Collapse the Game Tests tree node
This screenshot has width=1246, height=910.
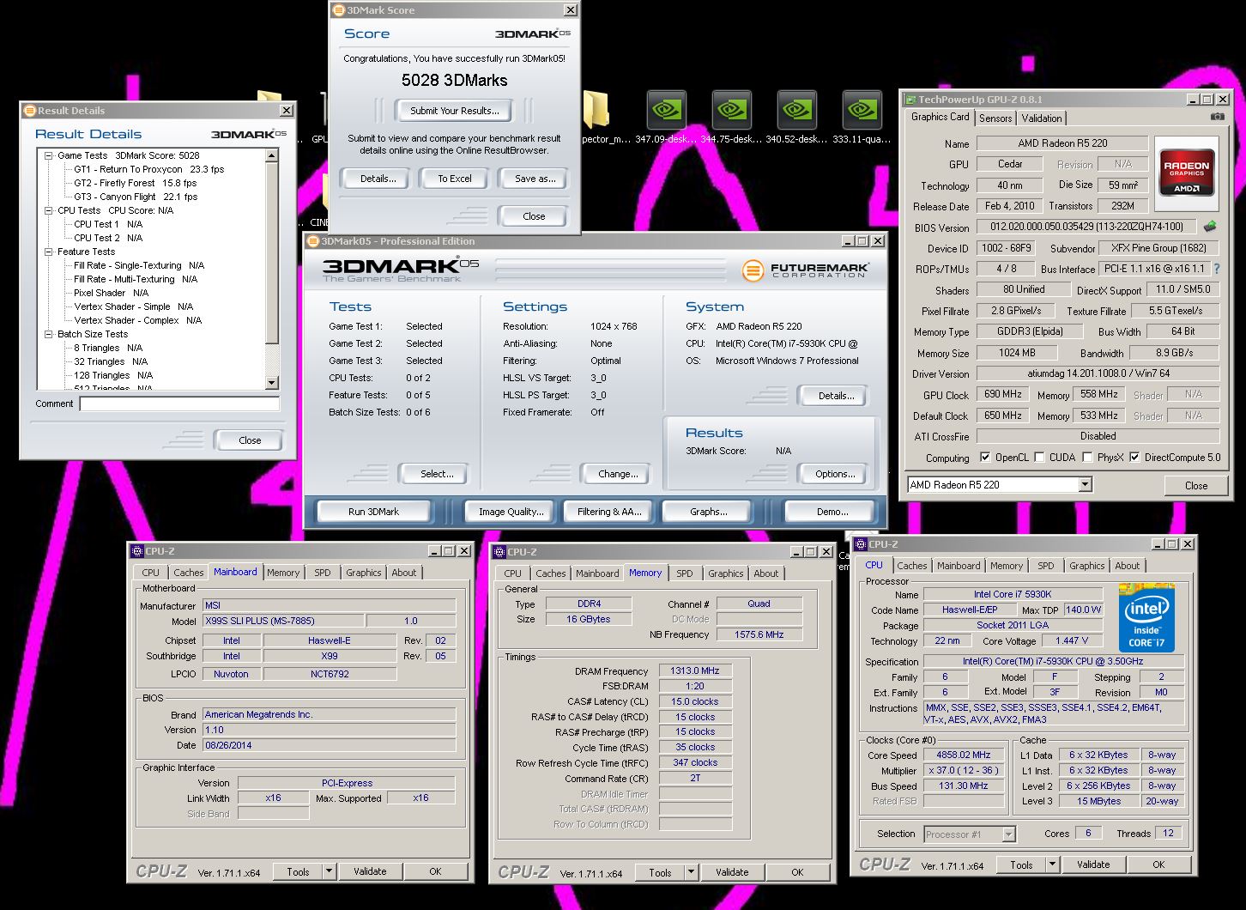point(49,155)
